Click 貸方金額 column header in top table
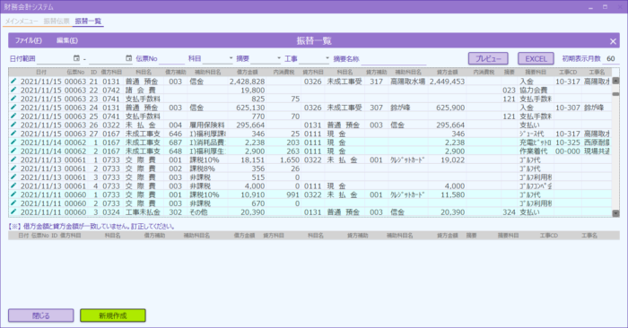This screenshot has width=628, height=328. pos(448,72)
